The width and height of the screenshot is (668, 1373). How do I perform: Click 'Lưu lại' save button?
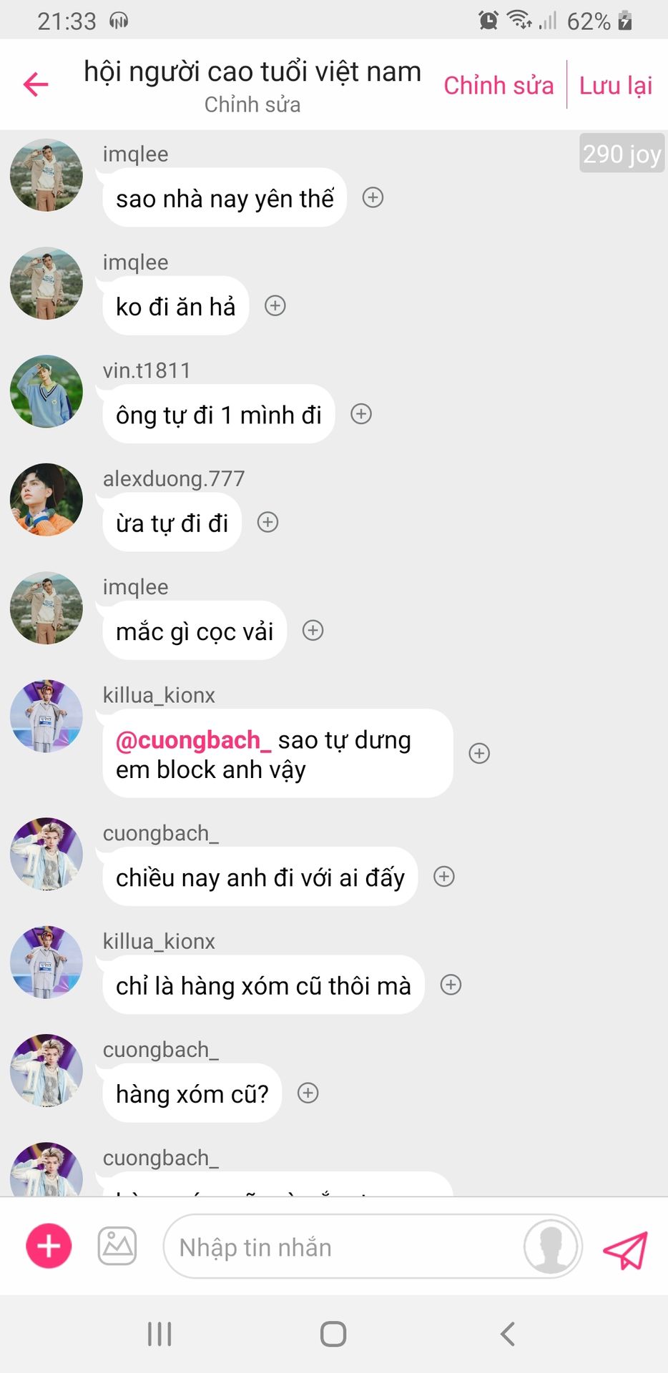click(x=616, y=85)
